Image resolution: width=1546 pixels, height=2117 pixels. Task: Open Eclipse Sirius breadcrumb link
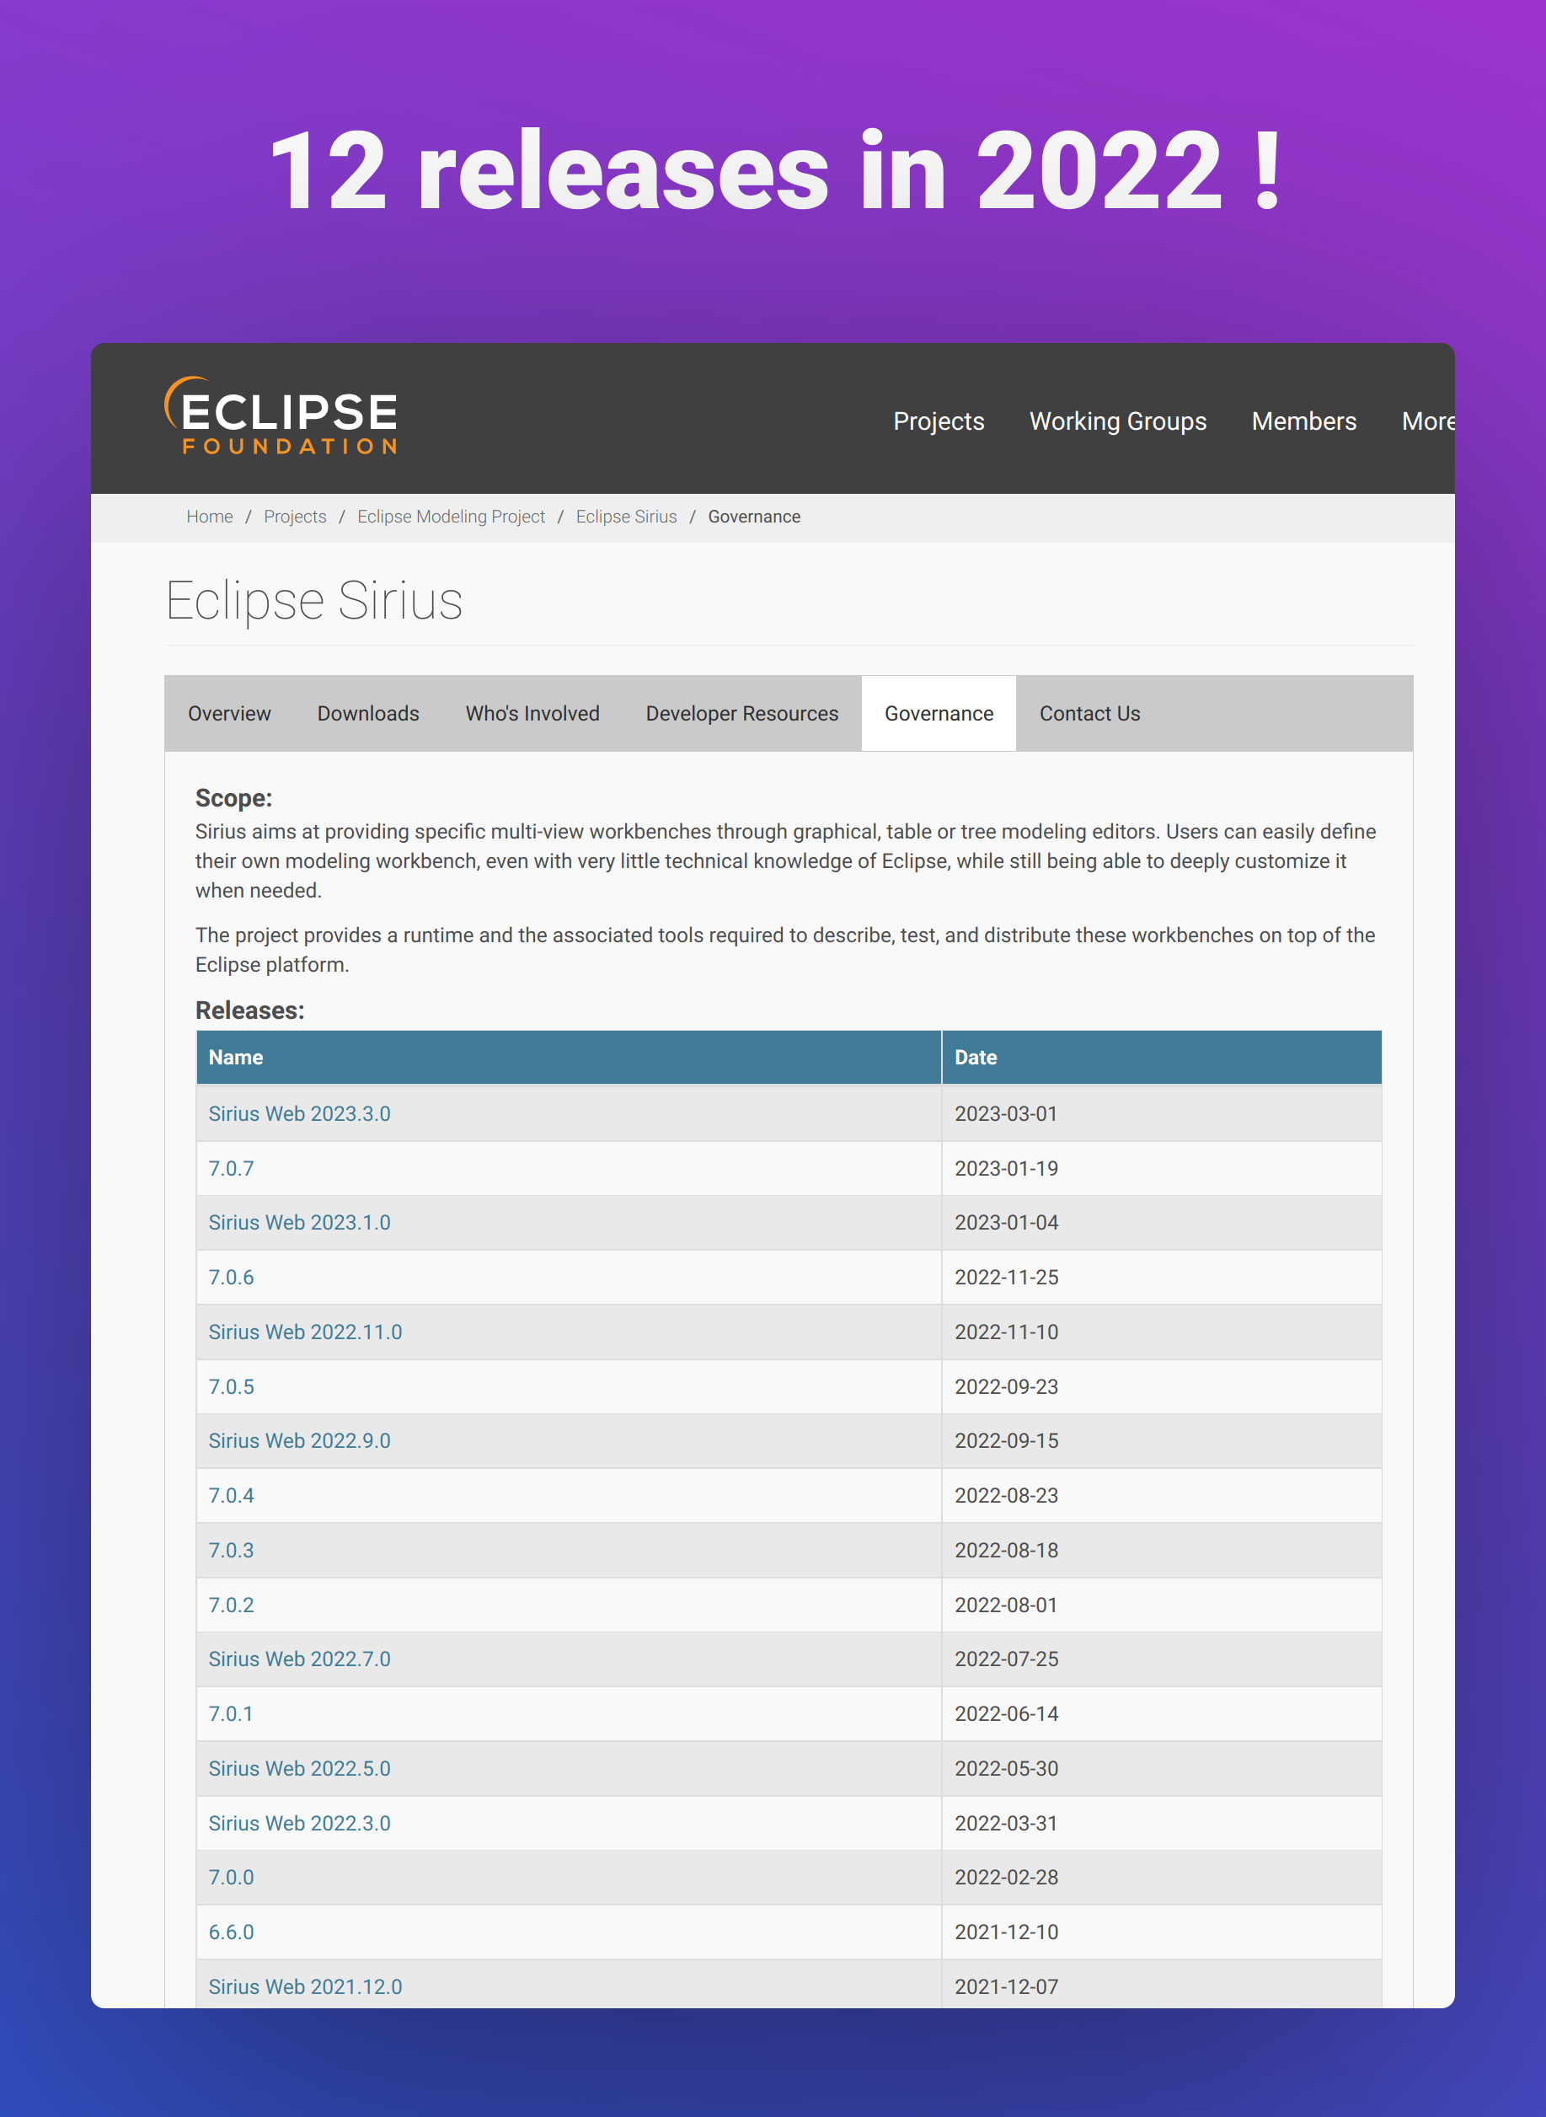(x=626, y=517)
